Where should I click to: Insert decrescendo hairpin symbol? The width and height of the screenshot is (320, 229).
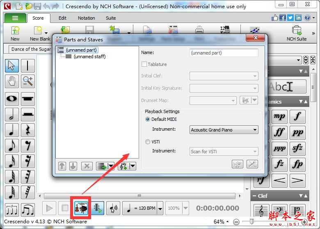point(297,180)
